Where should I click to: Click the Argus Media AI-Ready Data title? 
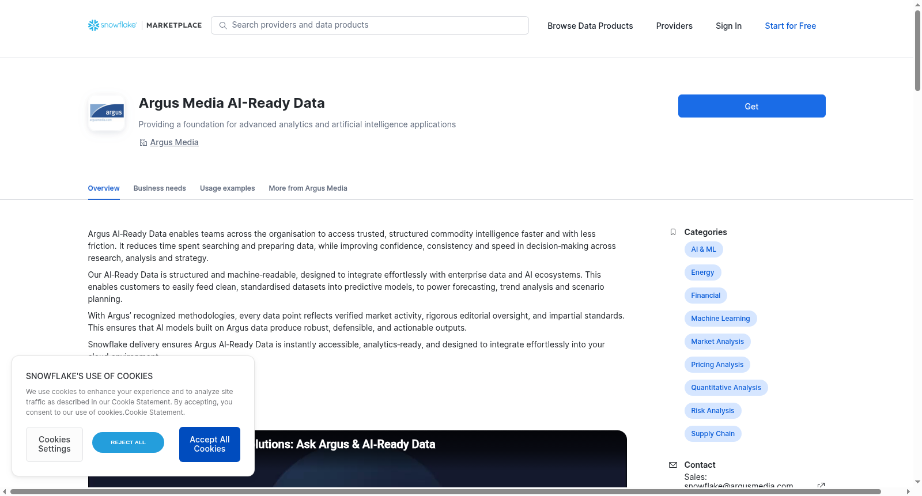point(232,103)
